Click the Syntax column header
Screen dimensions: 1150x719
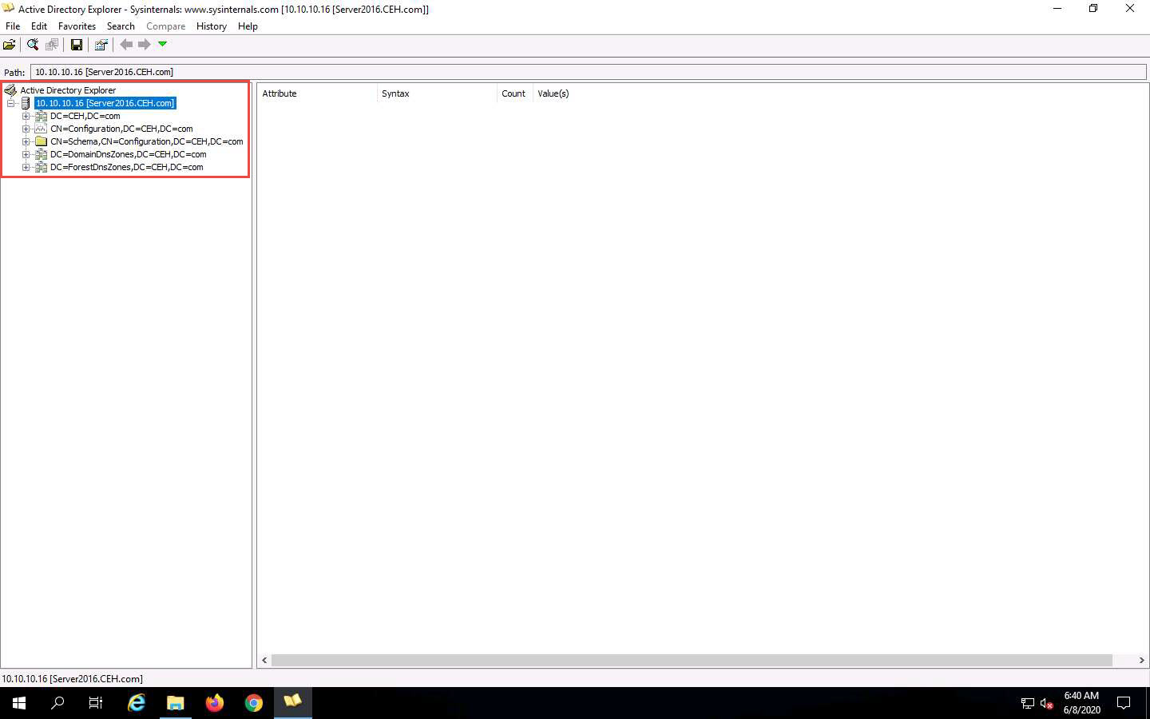pyautogui.click(x=437, y=93)
